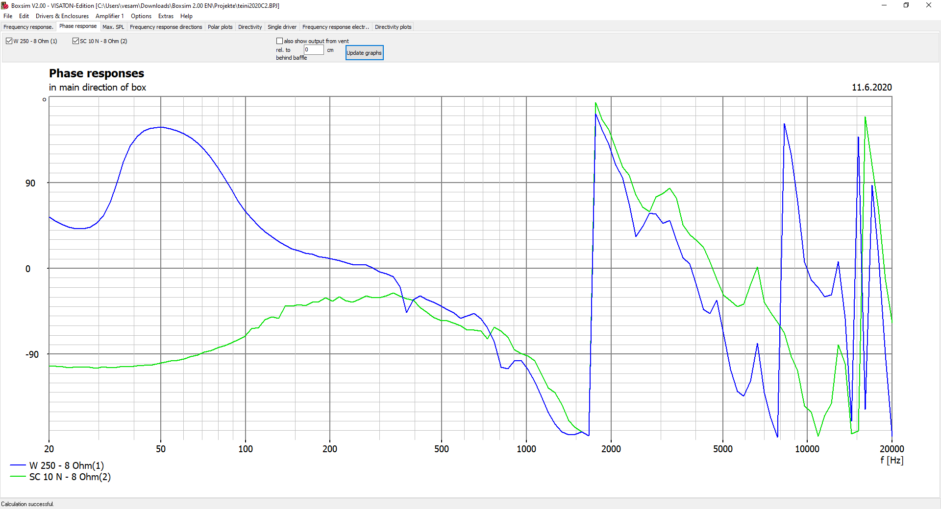Click 'in main direction of box' subtitle
This screenshot has height=509, width=941.
click(98, 87)
